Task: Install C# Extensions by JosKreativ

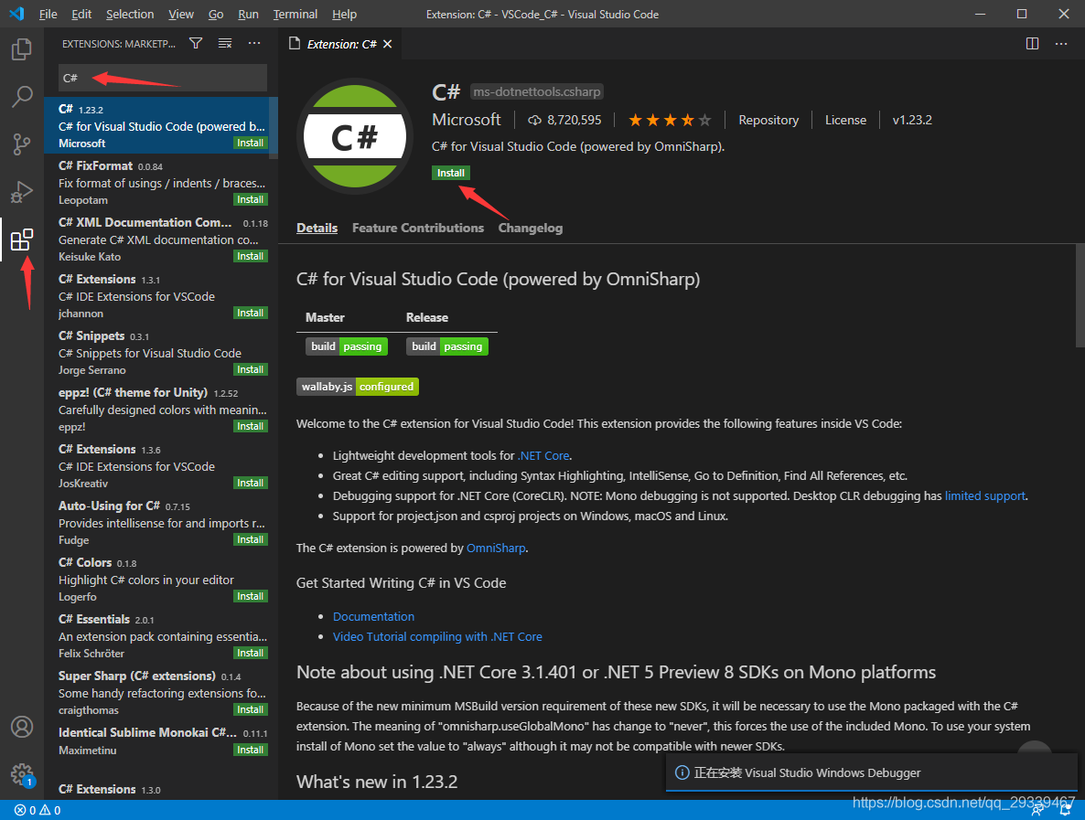Action: (x=250, y=484)
